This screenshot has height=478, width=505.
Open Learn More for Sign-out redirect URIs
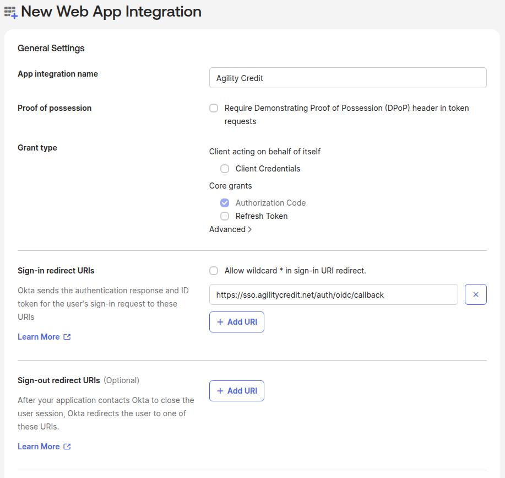39,447
